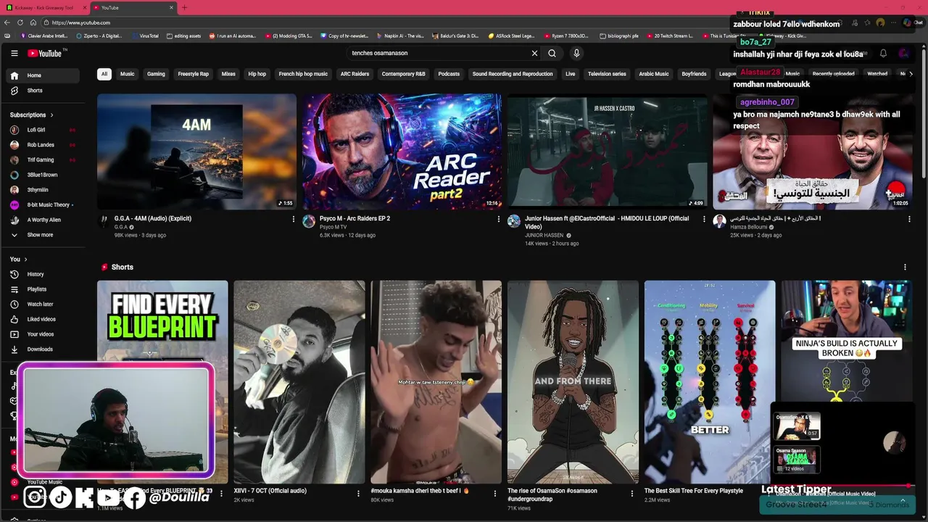Open the editing assets bookmark
The image size is (928, 522).
(x=183, y=36)
